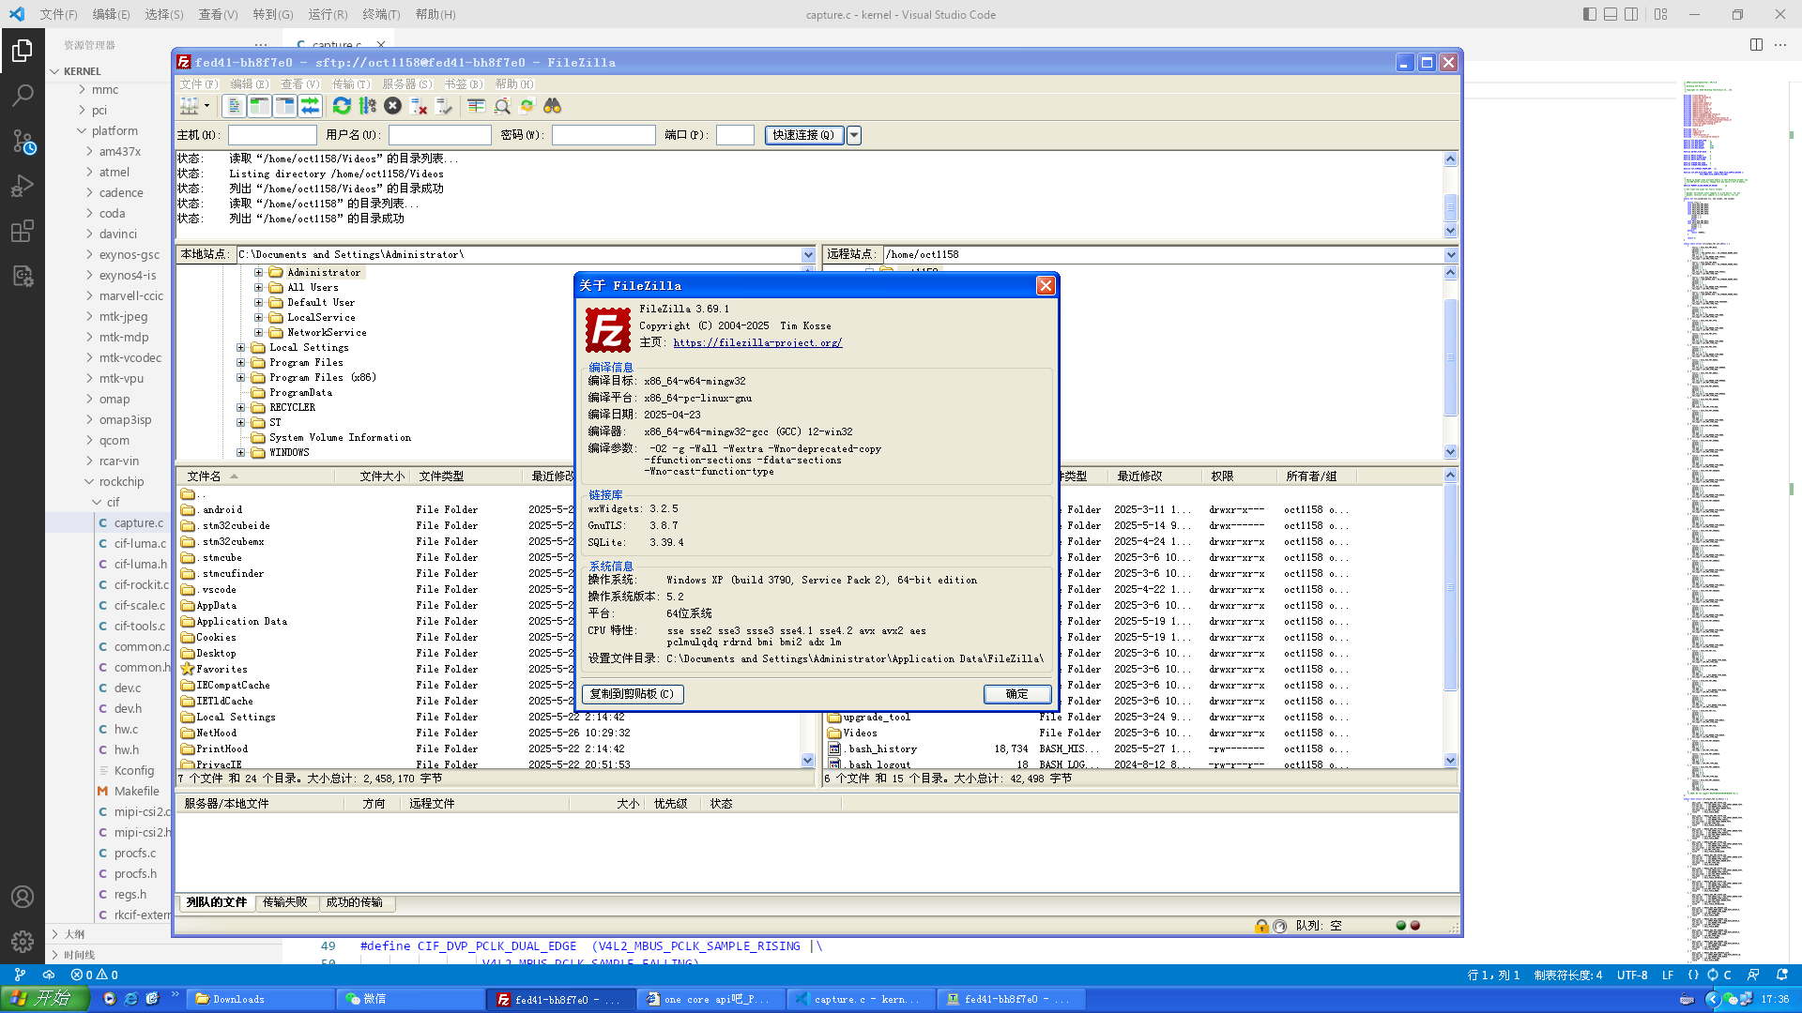
Task: Select the .stm32cubeide folder in local list
Action: pos(235,526)
